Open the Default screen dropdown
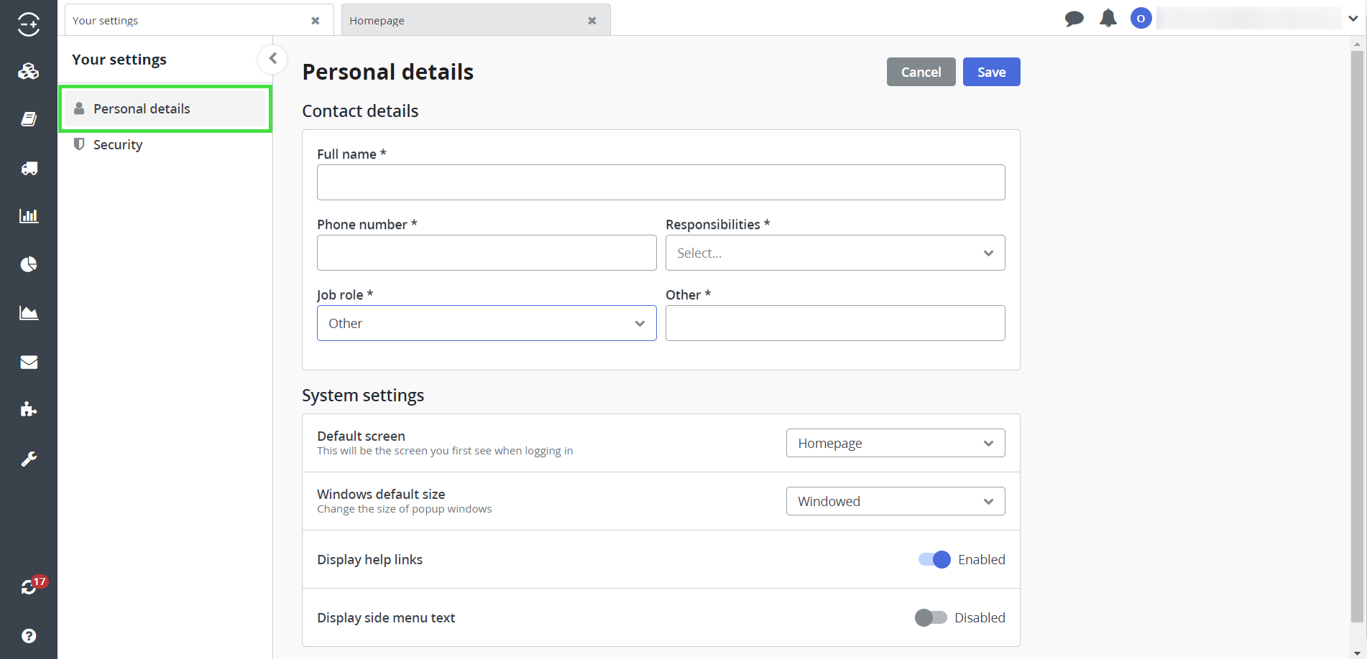1367x659 pixels. coord(895,443)
